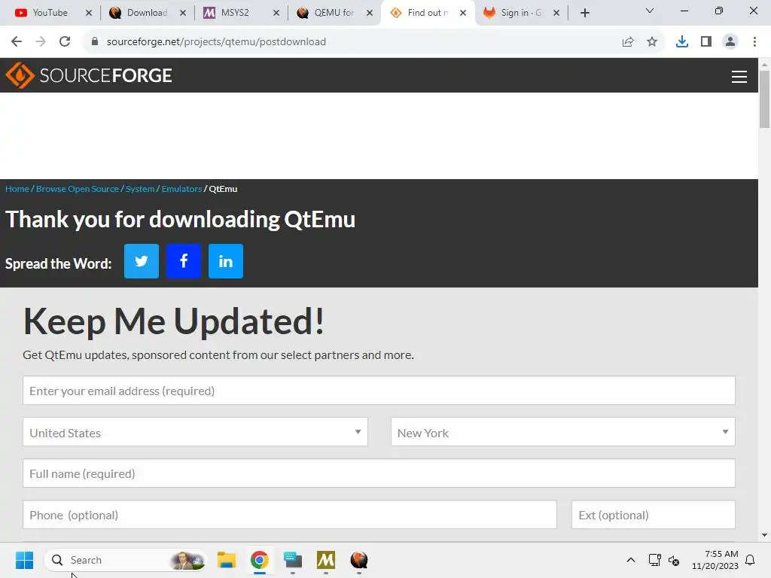771x578 pixels.
Task: Open Browse Open Source breadcrumb
Action: 78,189
